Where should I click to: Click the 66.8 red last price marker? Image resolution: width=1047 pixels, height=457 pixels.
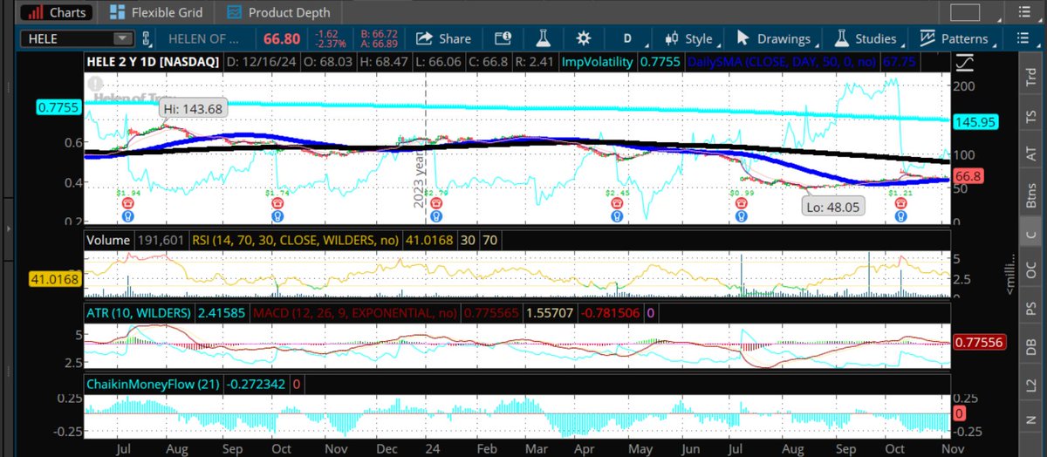(969, 176)
